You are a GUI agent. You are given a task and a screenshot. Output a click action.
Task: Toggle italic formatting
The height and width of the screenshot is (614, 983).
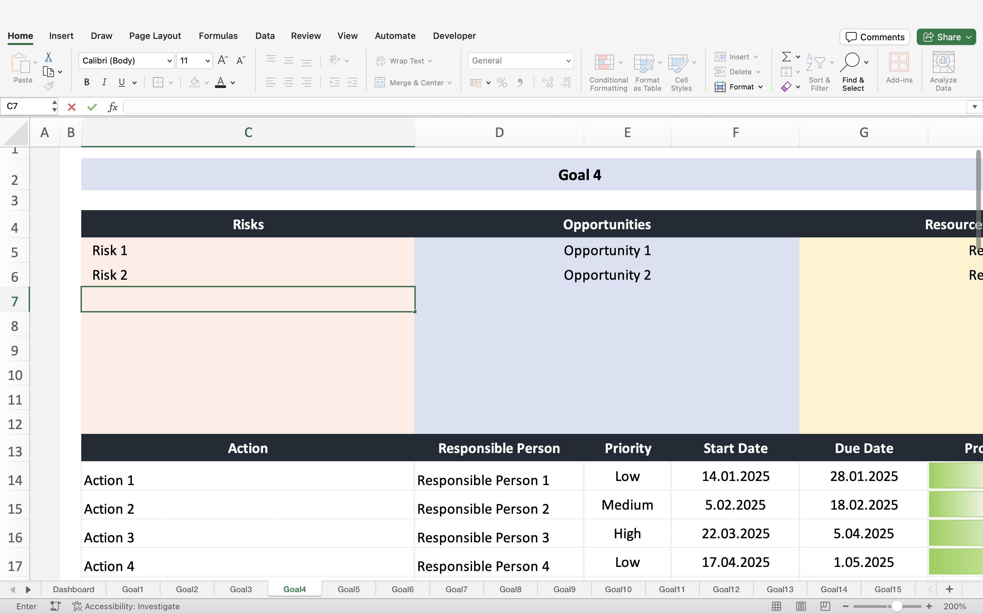pyautogui.click(x=103, y=82)
